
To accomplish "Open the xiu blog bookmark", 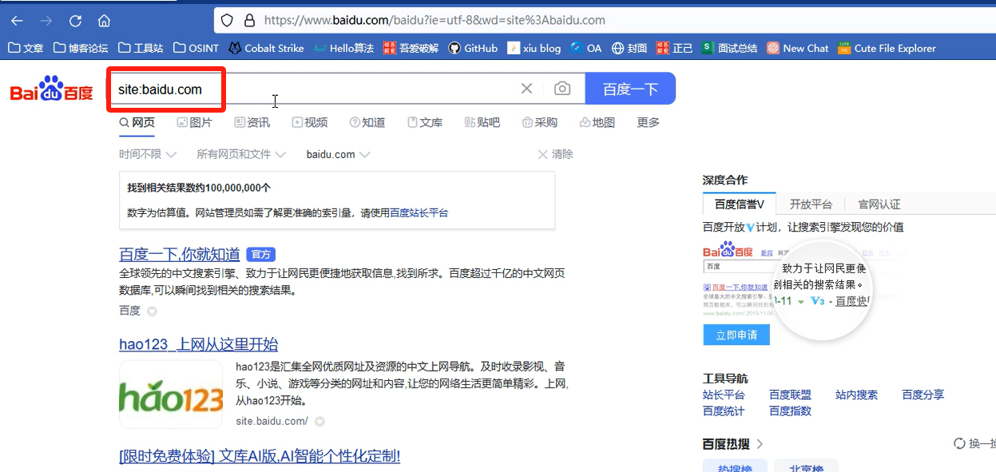I will point(534,48).
